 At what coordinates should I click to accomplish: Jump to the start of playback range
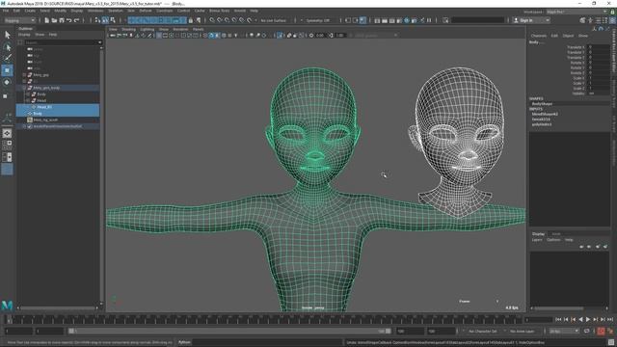click(558, 319)
